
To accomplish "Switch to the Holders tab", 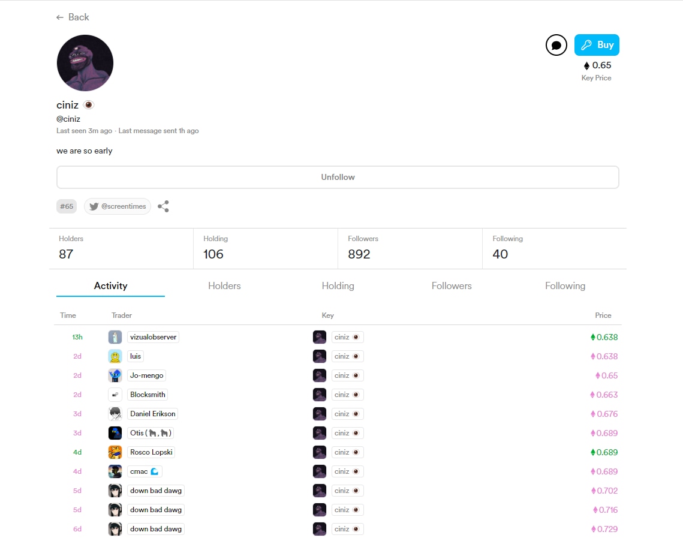I will pos(224,286).
